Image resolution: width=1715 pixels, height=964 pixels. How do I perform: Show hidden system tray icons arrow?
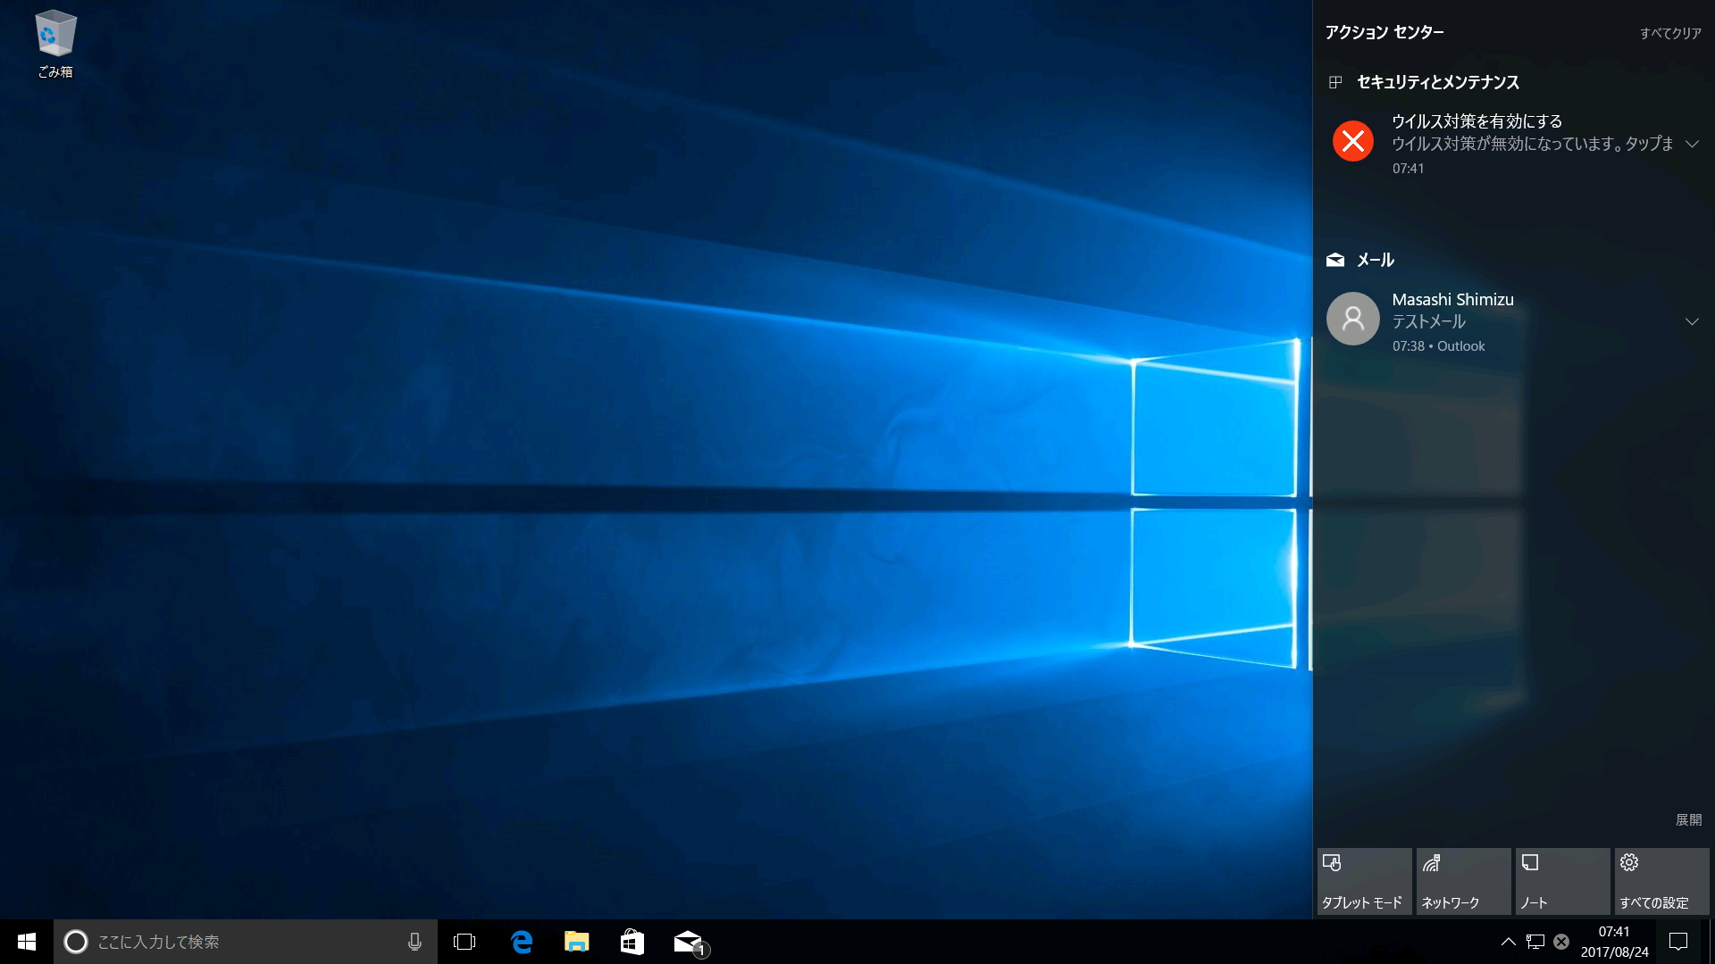coord(1508,942)
